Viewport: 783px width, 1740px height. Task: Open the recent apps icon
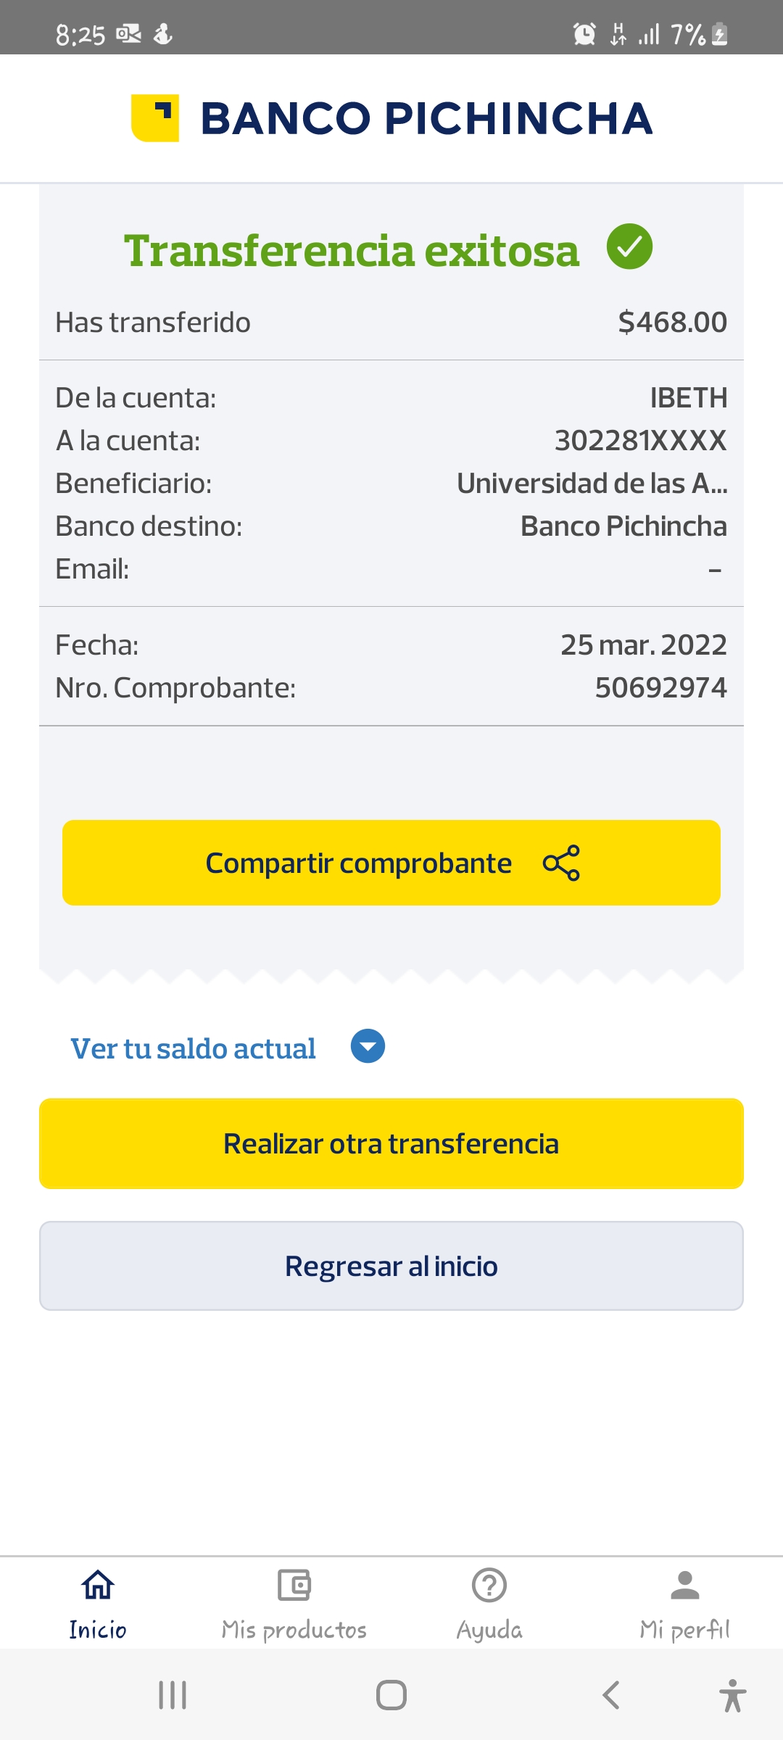(x=173, y=1695)
